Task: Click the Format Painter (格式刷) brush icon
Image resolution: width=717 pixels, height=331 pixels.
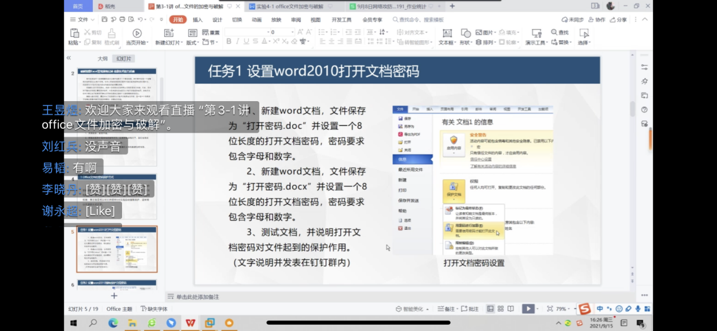Action: point(111,33)
